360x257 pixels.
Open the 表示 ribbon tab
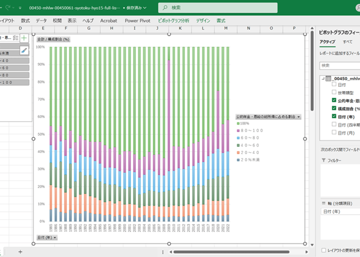tap(72, 21)
